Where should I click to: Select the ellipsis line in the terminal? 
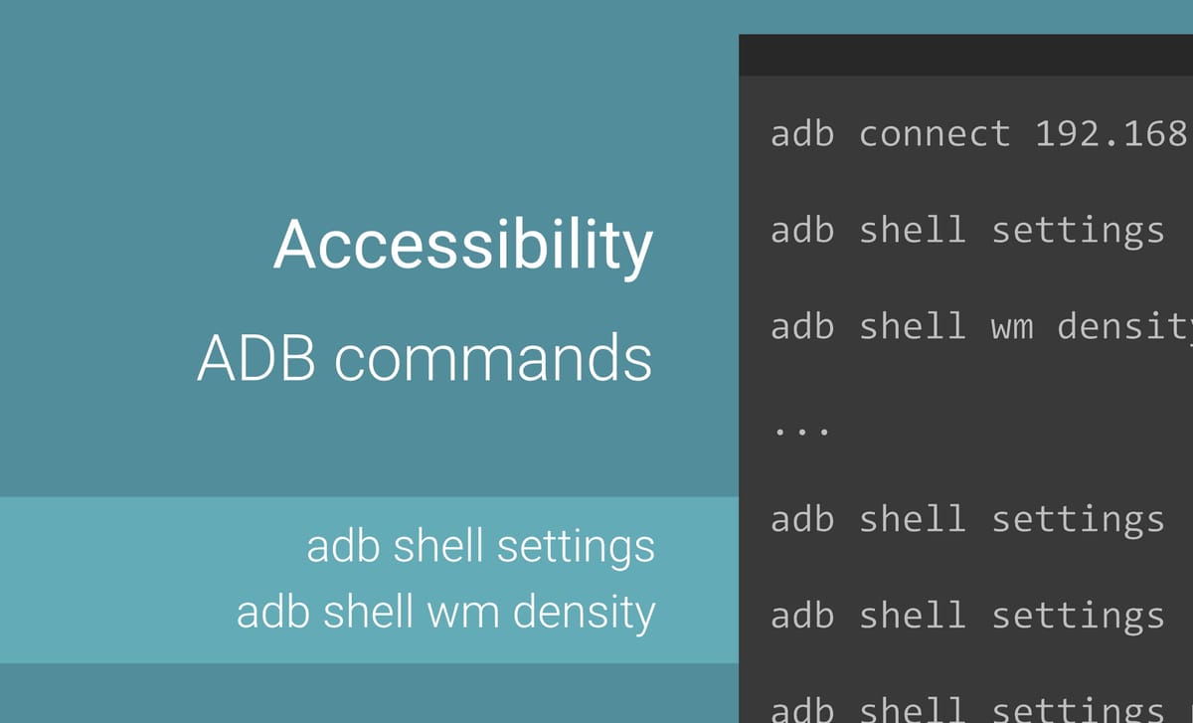799,433
